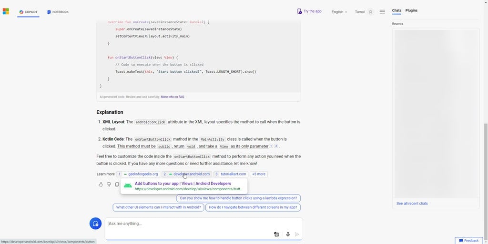
Task: Click the thumbs up like icon
Action: (101, 185)
